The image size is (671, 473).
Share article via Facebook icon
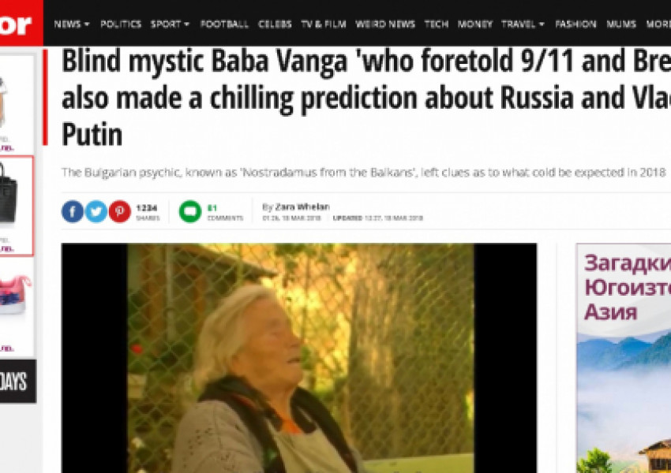point(73,211)
